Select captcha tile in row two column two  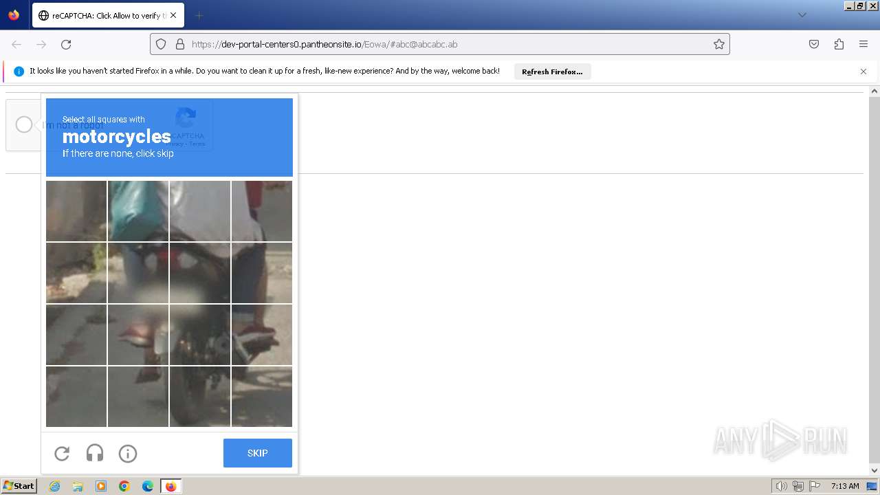tap(138, 273)
